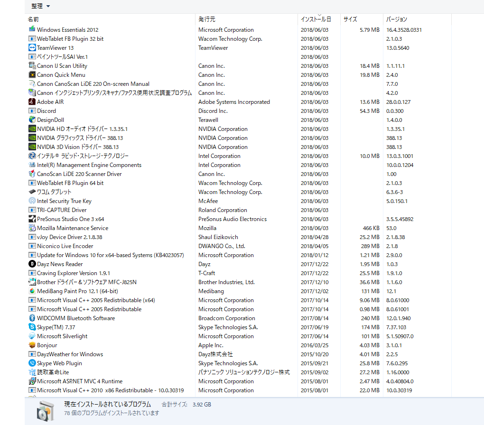Click version 13.0.5640 for TeamViewer
The height and width of the screenshot is (425, 484).
398,47
